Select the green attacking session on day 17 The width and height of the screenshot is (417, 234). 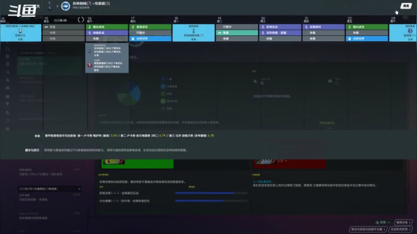click(150, 27)
